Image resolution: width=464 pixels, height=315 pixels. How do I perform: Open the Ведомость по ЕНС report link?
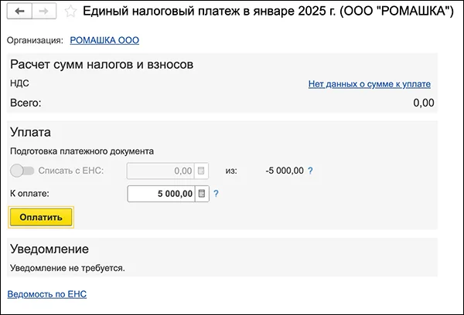click(47, 294)
